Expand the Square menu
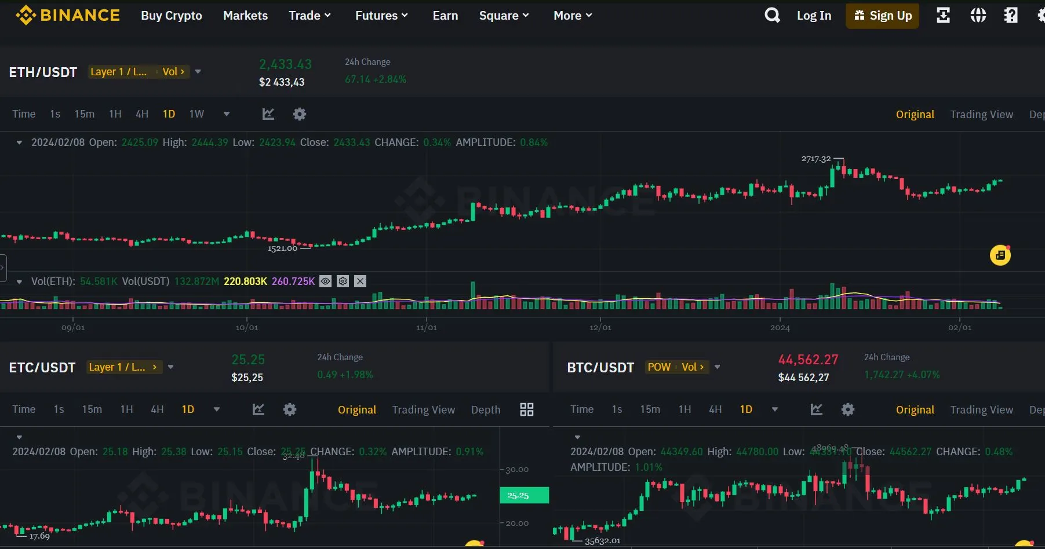Screen dimensions: 1045x549 coord(504,16)
